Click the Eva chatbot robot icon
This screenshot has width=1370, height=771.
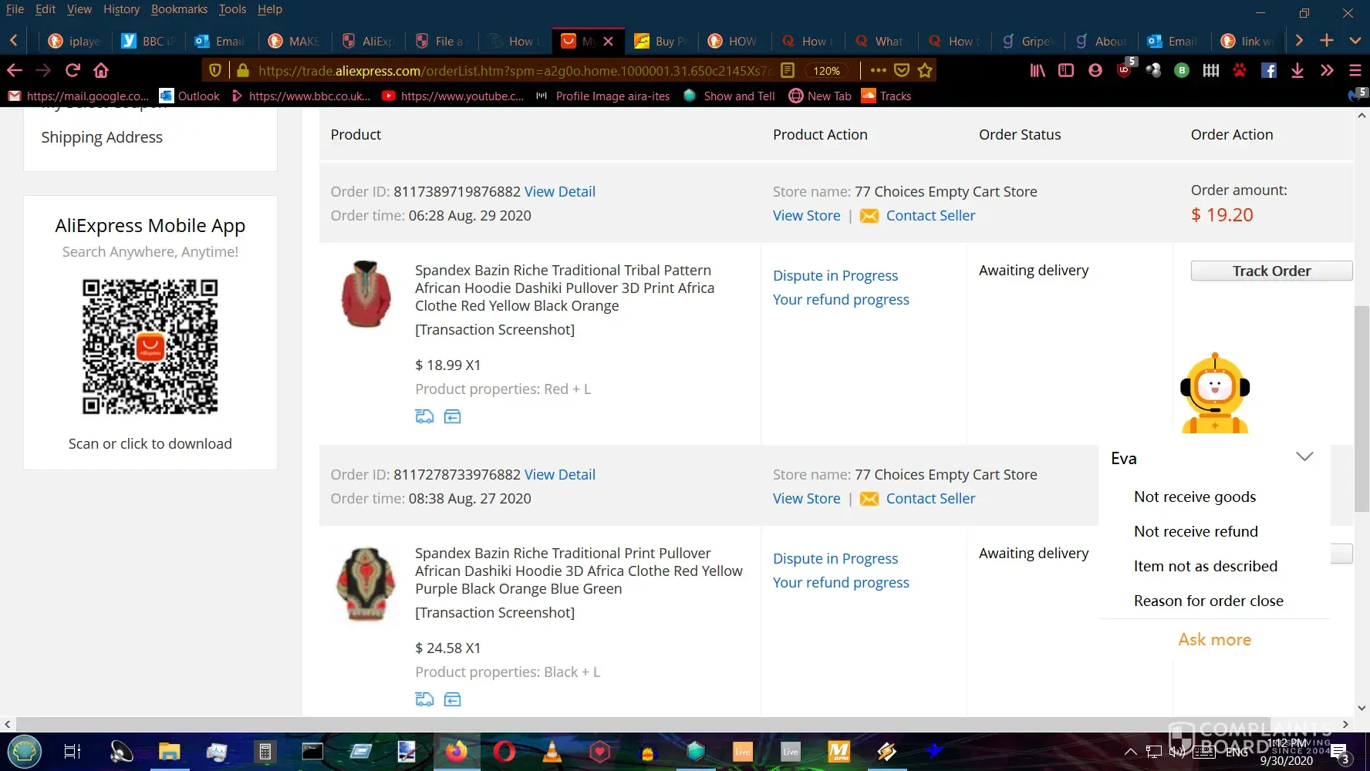click(x=1215, y=394)
